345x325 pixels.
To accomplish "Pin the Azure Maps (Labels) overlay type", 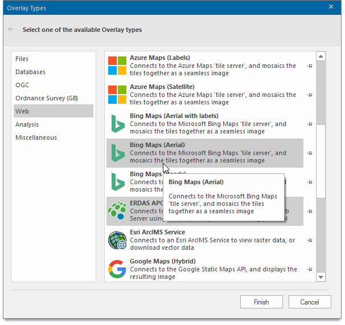I will [x=310, y=66].
